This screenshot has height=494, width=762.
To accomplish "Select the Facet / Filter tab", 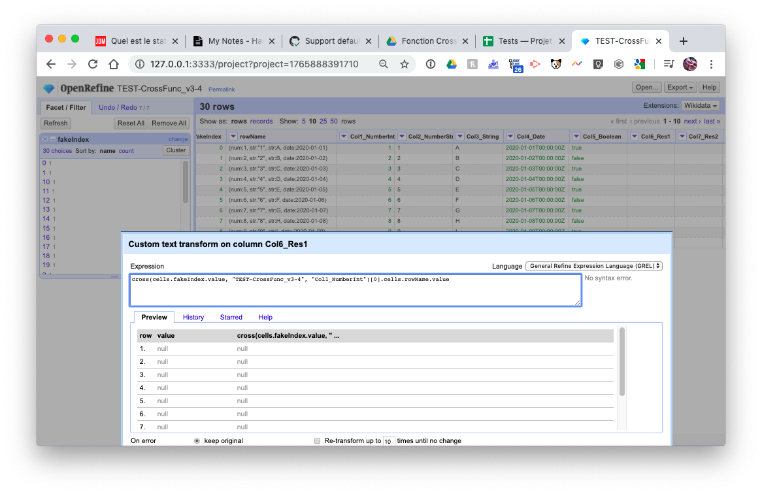I will pyautogui.click(x=65, y=107).
